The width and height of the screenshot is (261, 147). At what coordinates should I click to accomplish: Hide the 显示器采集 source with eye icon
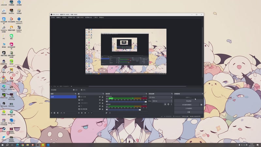[100, 109]
